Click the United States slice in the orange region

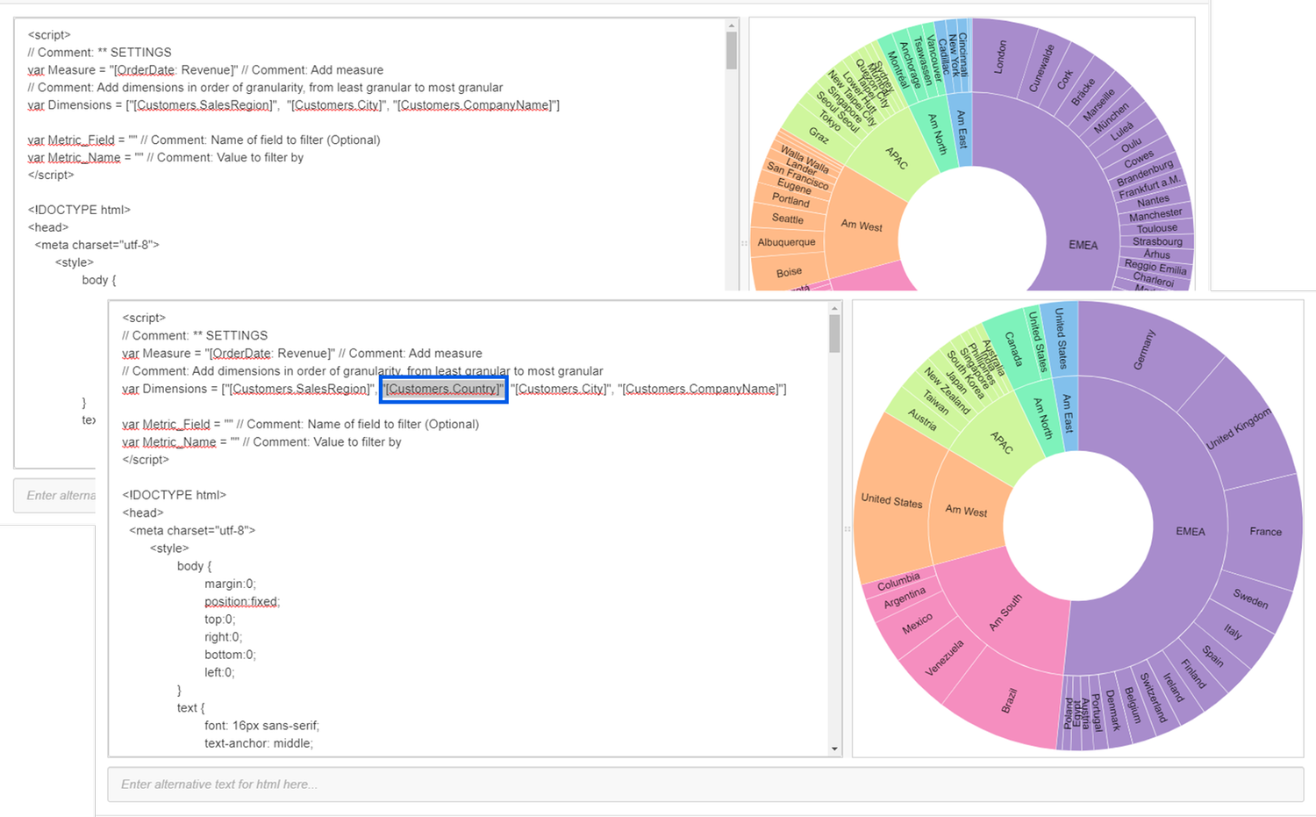point(893,500)
